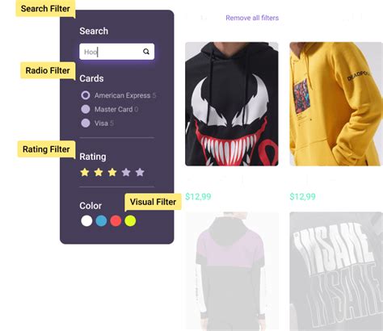383x331 pixels.
Task: Pick the blue color swatch
Action: point(101,220)
